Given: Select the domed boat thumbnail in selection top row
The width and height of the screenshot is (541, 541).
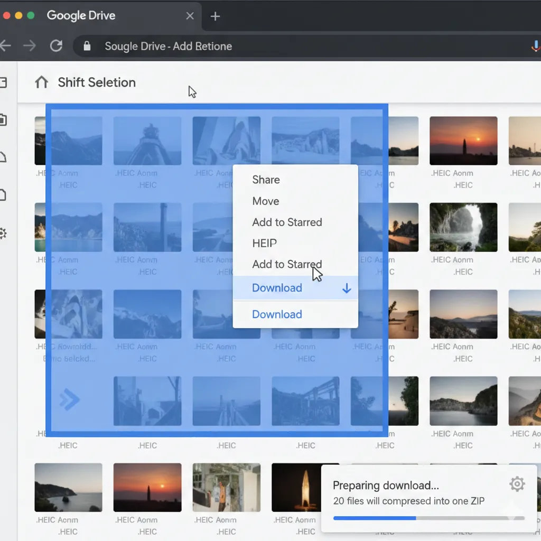Looking at the screenshot, I should click(147, 141).
